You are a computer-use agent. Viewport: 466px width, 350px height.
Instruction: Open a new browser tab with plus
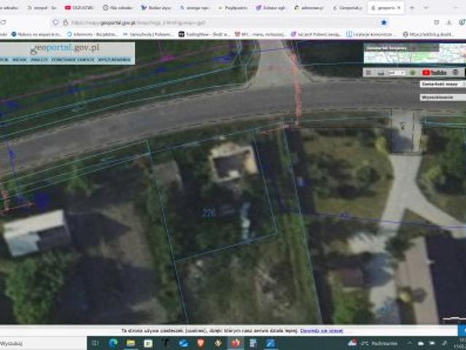pyautogui.click(x=412, y=8)
